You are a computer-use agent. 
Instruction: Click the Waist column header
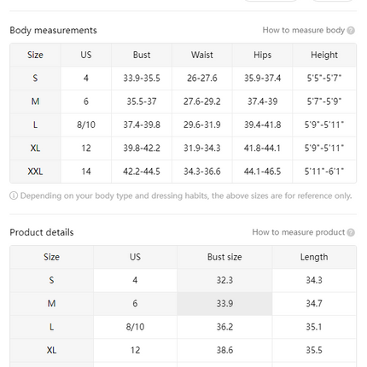pos(202,55)
